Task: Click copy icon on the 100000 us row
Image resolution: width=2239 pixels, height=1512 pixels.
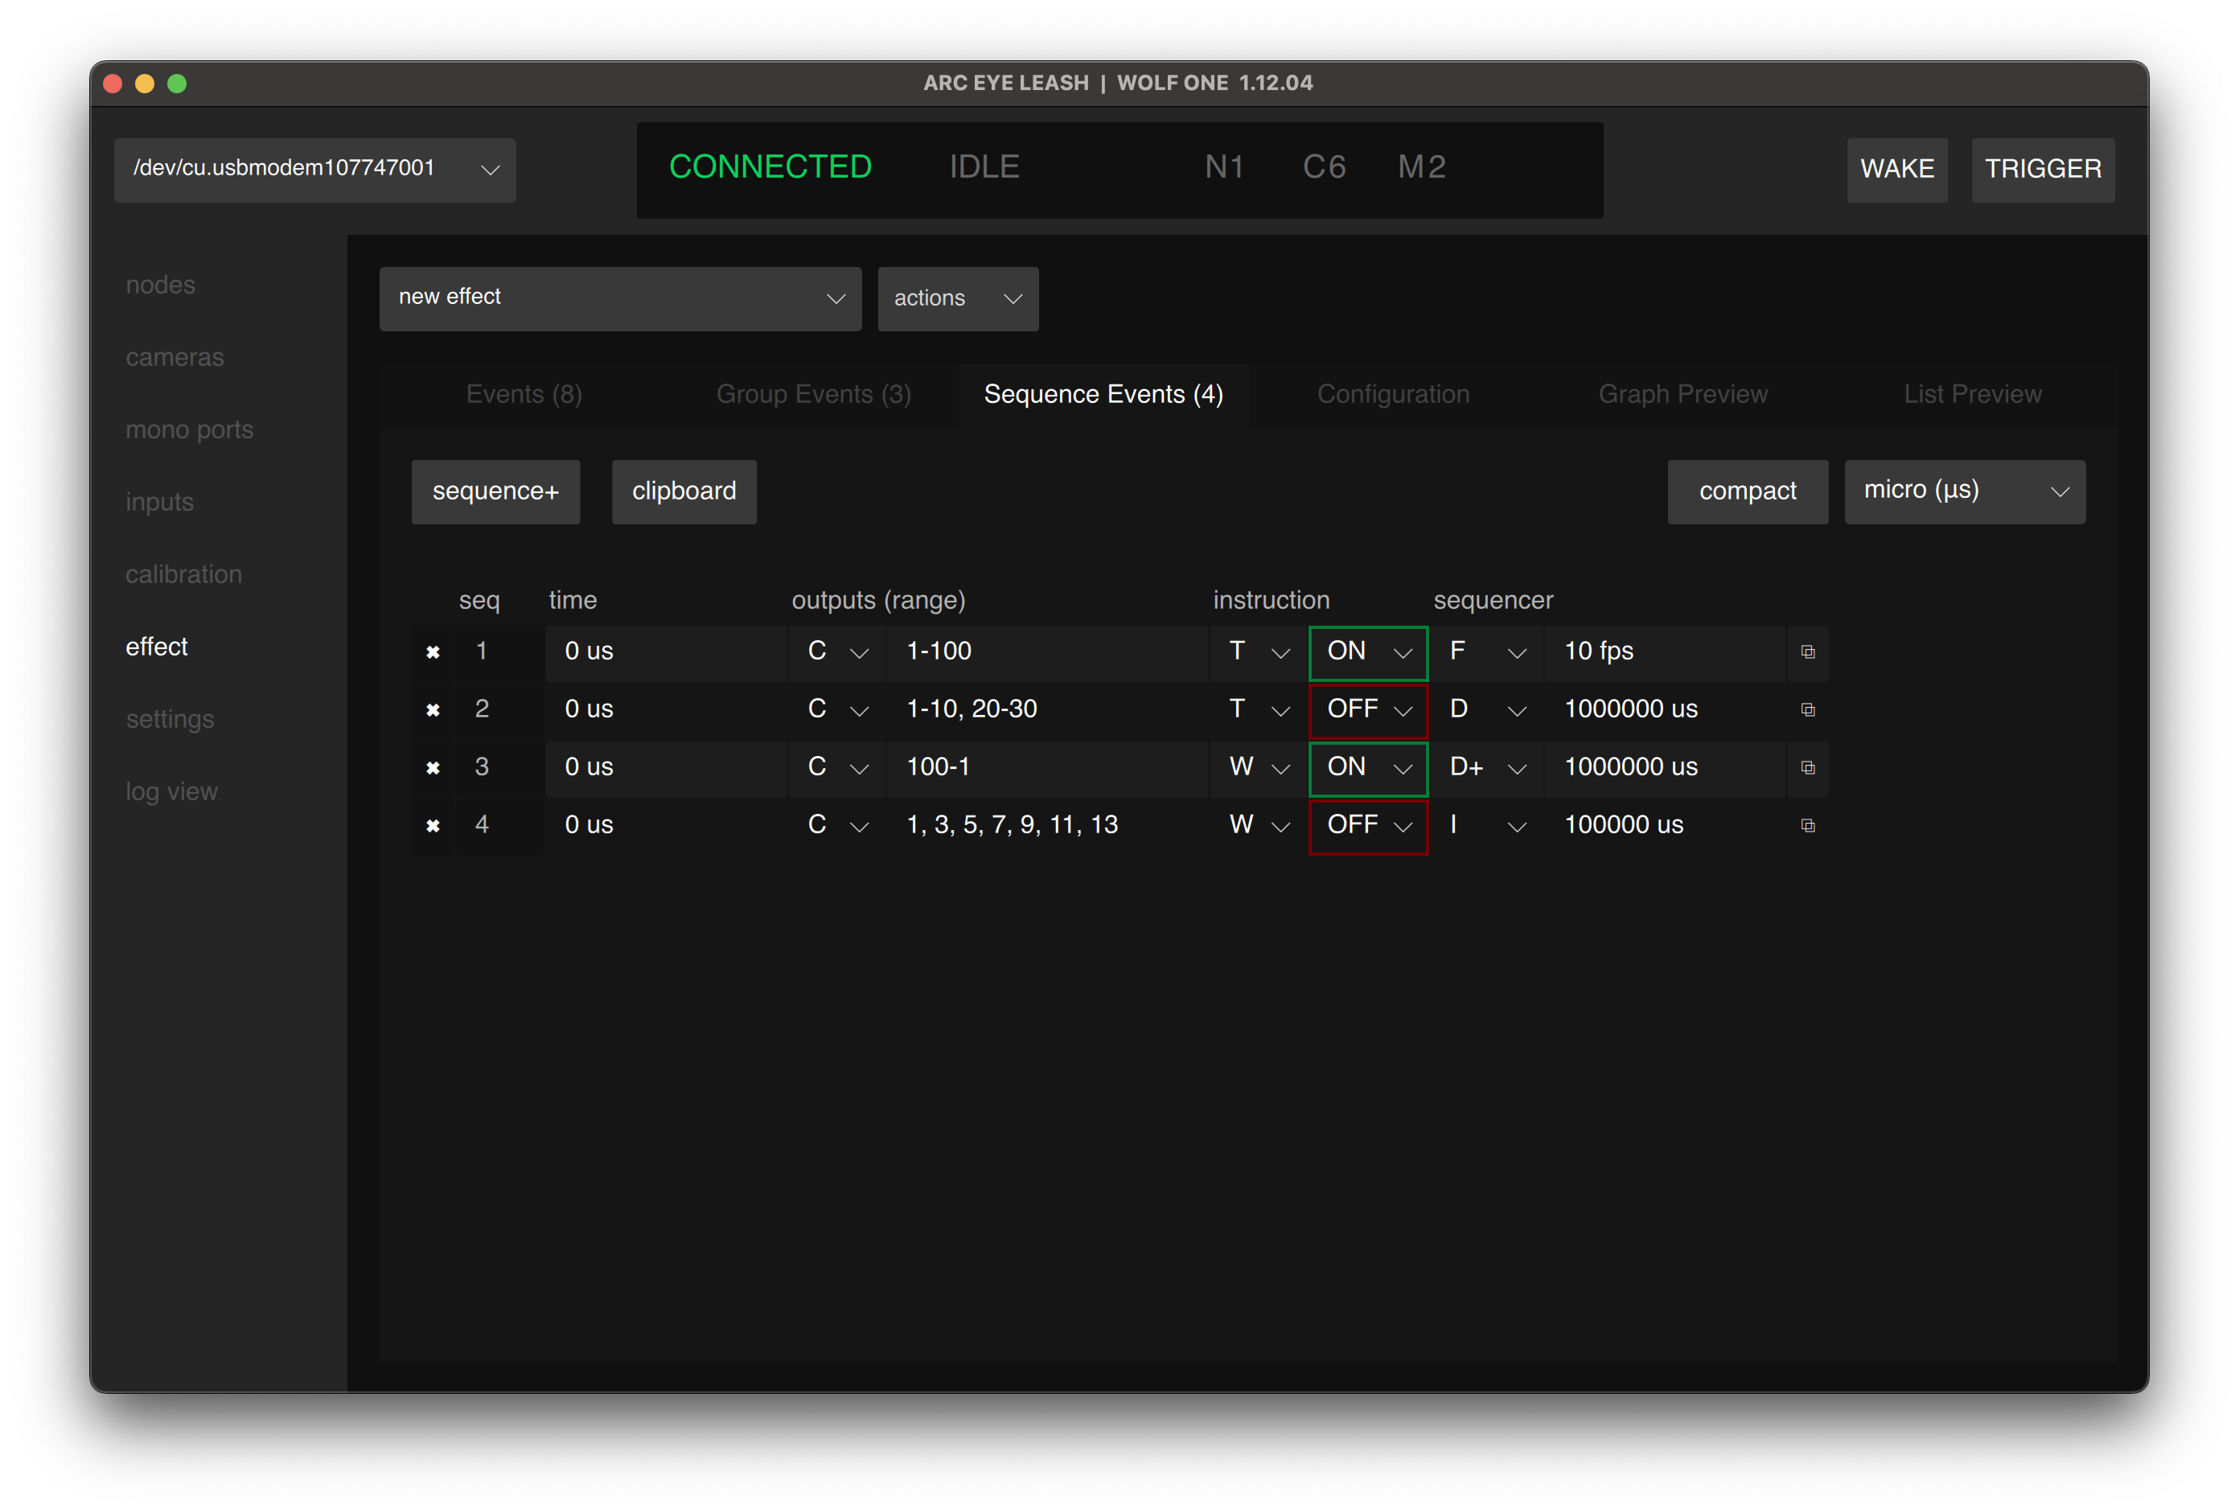Action: click(x=1807, y=826)
